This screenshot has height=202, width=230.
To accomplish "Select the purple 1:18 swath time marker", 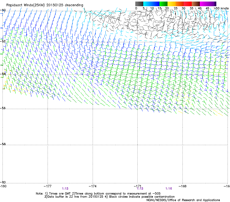I will (x=168, y=189).
